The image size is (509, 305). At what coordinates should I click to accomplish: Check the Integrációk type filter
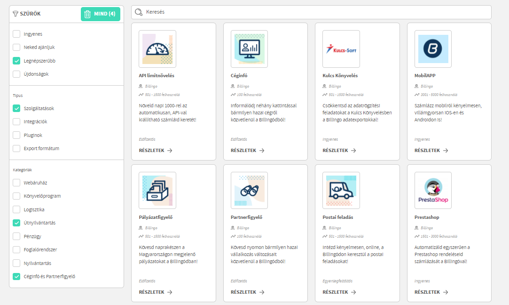[x=16, y=121]
